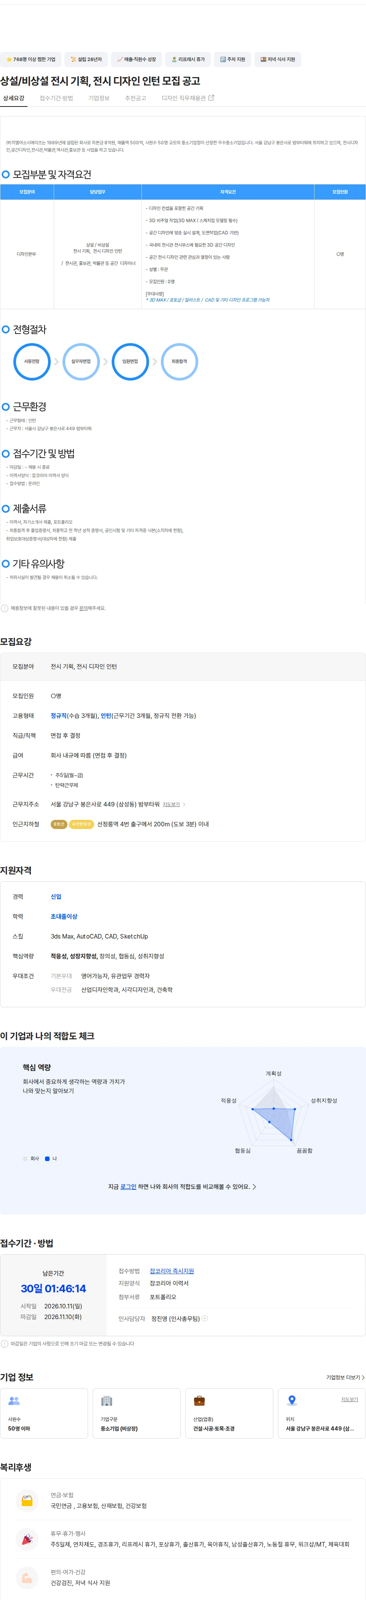Click the arrow next to 근무지주소 지도보기

coord(184,804)
